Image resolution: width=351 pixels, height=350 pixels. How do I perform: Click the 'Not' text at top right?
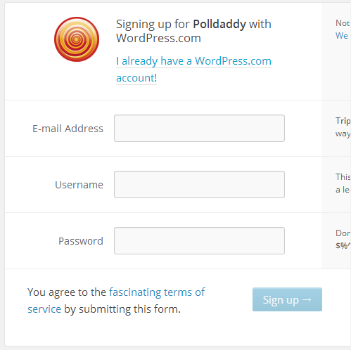tap(343, 23)
